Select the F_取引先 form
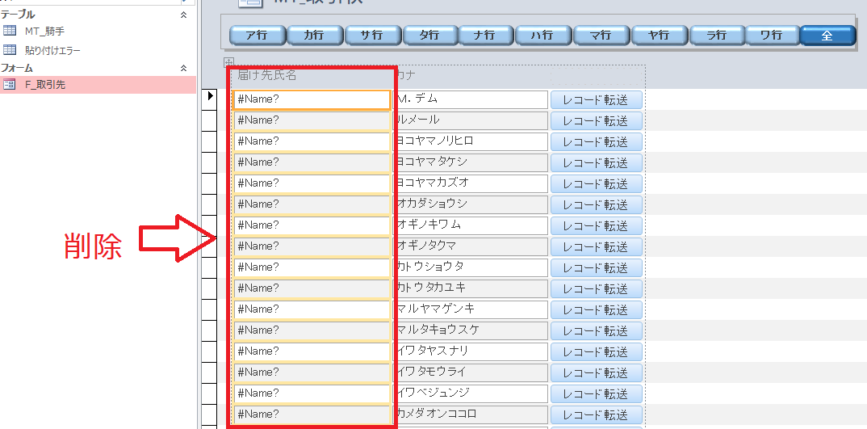 [45, 84]
